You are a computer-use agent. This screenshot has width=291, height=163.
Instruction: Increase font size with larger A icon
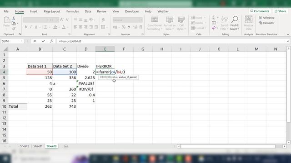[x=62, y=19]
